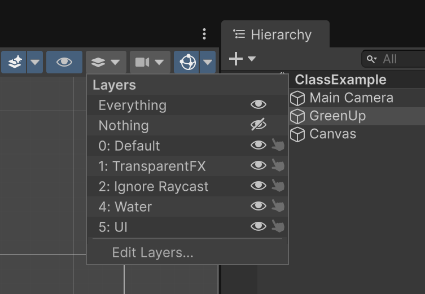Collapse the layers dropdown arrow
425x294 pixels.
pos(116,62)
